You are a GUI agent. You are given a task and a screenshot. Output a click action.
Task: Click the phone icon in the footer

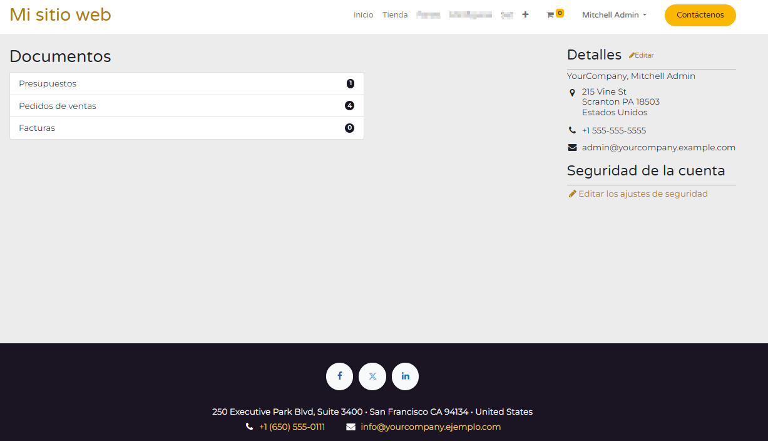click(248, 427)
